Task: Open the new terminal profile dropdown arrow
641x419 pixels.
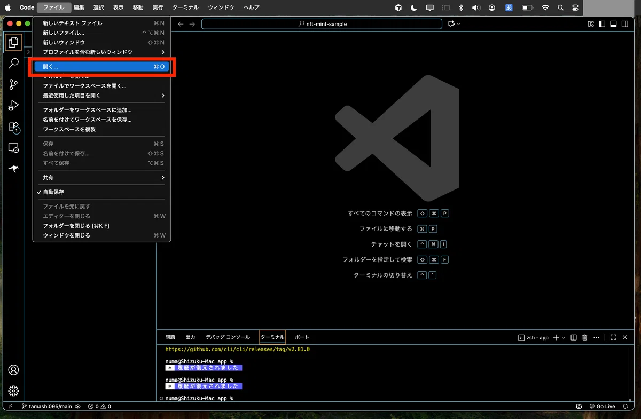Action: tap(564, 338)
